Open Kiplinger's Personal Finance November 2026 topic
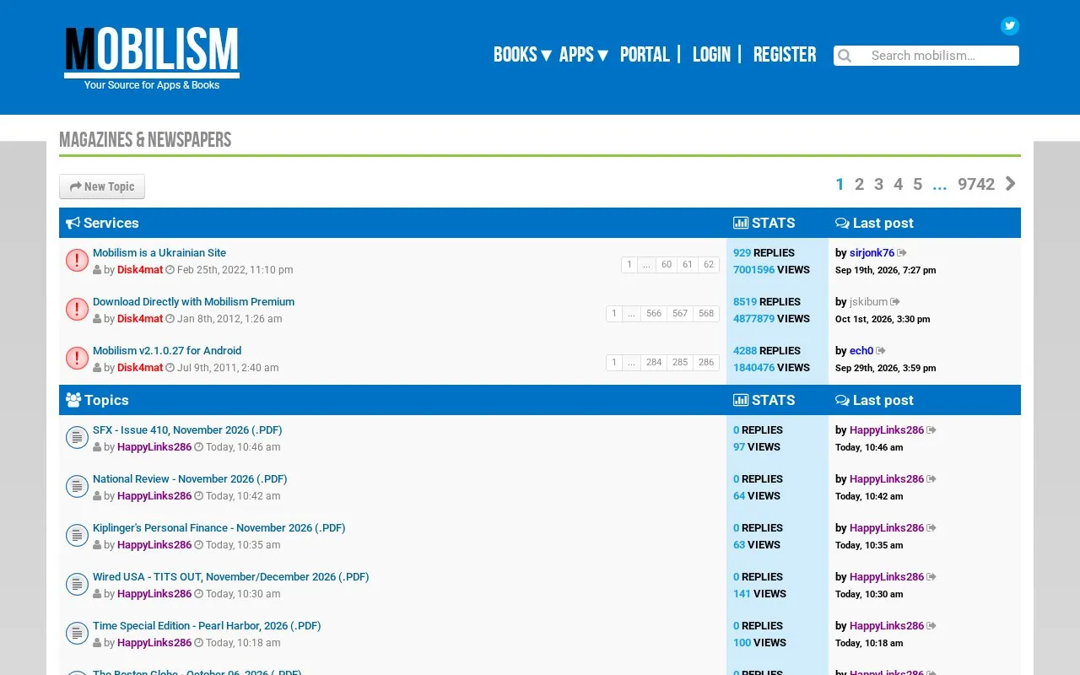 (219, 528)
